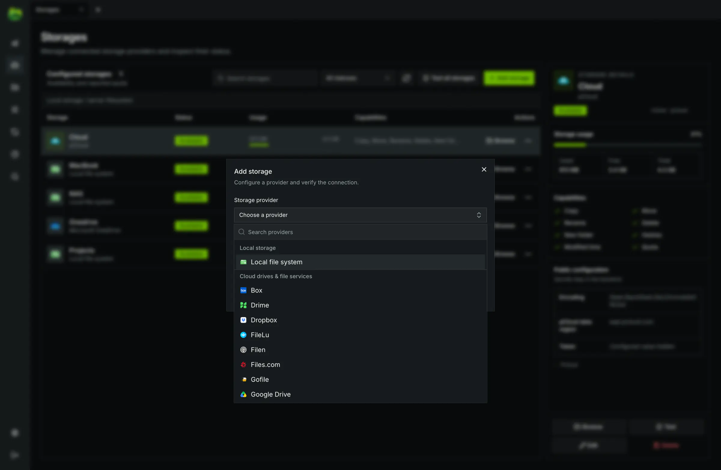The width and height of the screenshot is (721, 470).
Task: Open the Choose a provider dropdown
Action: click(x=360, y=215)
